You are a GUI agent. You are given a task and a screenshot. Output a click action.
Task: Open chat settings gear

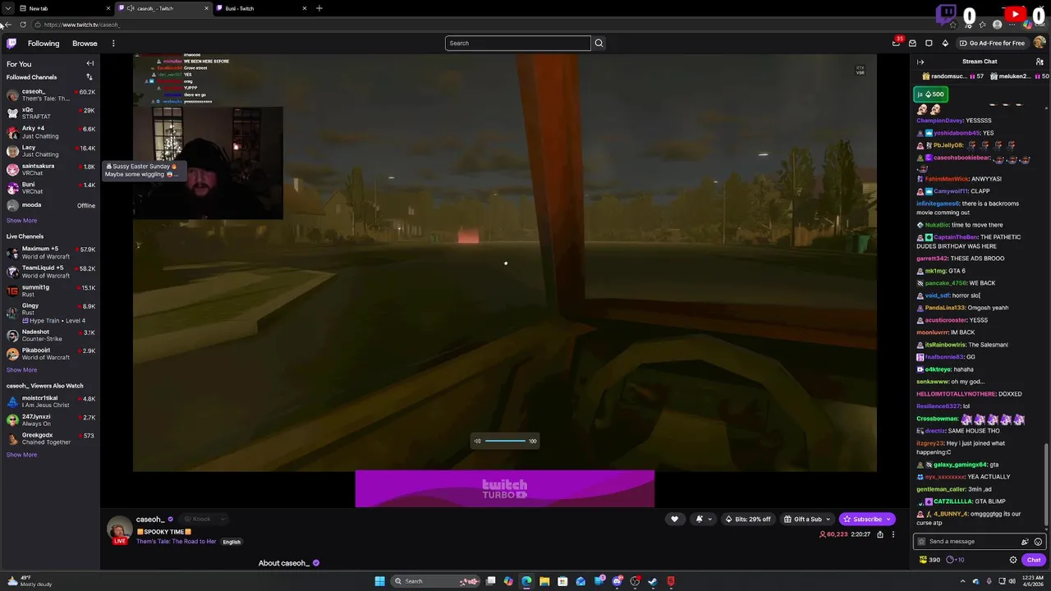[x=1013, y=560]
